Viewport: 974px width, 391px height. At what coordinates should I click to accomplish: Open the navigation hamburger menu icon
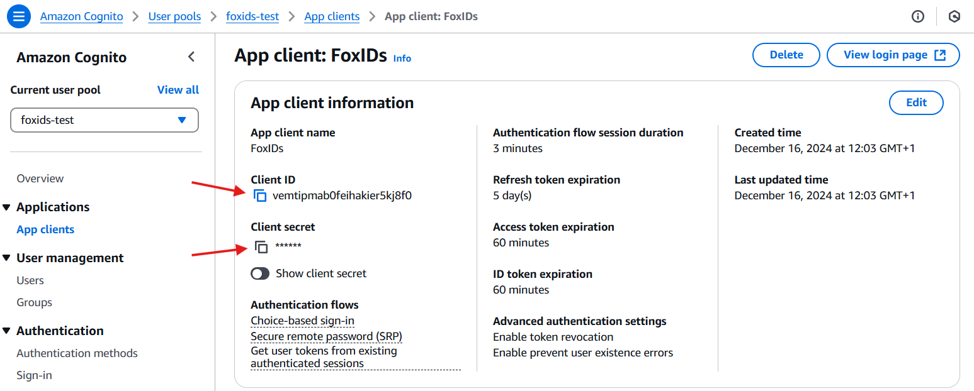[x=18, y=16]
